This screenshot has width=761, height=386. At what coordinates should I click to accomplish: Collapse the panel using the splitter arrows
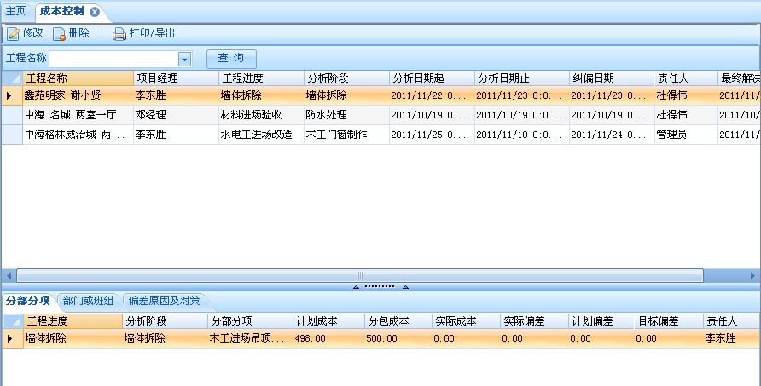(380, 287)
